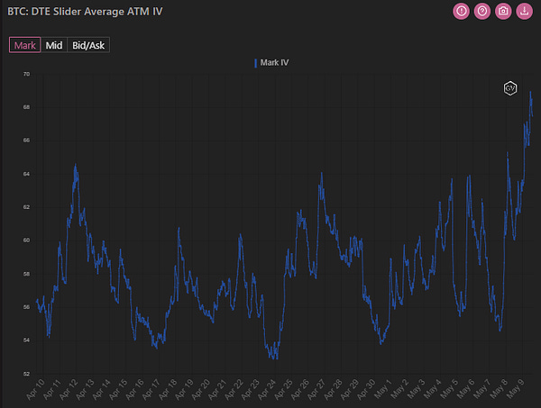Click the 52 y-axis value
The width and height of the screenshot is (541, 408).
[26, 374]
